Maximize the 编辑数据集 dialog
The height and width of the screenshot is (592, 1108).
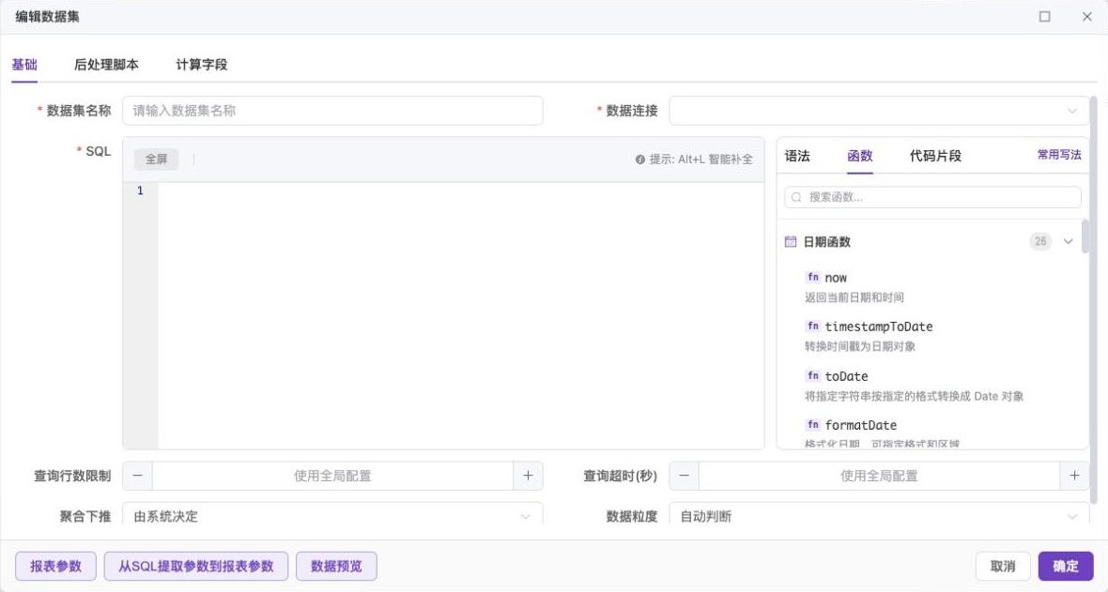[1044, 16]
